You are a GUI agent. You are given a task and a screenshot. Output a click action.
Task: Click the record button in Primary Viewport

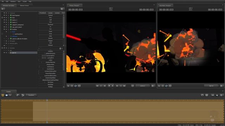click(109, 86)
